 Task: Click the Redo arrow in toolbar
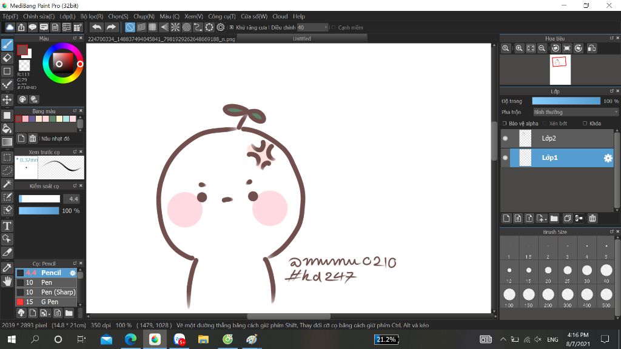coord(112,27)
